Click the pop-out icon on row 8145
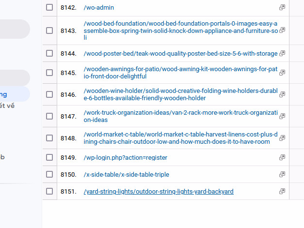Viewport: 304px width, 228px height. coord(282,73)
